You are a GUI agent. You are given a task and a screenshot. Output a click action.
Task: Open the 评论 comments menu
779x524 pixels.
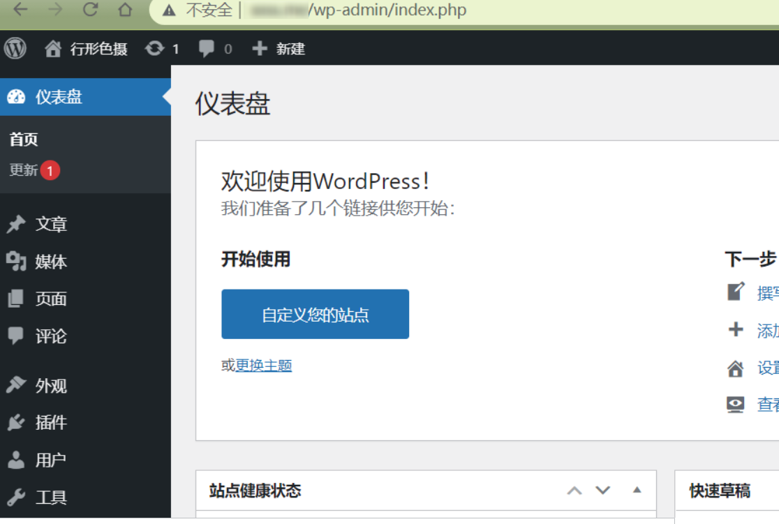point(51,336)
